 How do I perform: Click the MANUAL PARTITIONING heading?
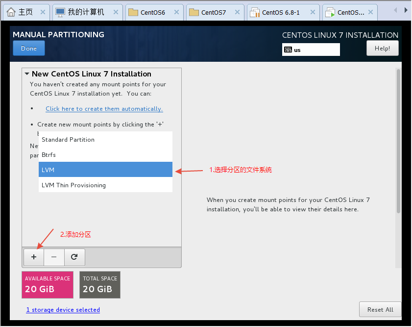58,34
